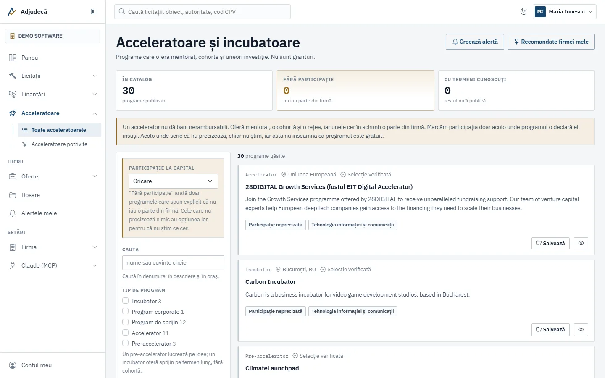Hide Carbon Incubator with eye icon
605x378 pixels.
(581, 330)
